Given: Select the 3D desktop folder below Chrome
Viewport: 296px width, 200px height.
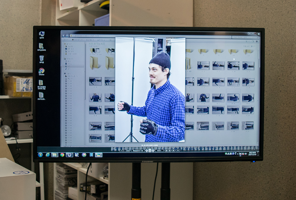Looking at the screenshot, I should (x=41, y=84).
